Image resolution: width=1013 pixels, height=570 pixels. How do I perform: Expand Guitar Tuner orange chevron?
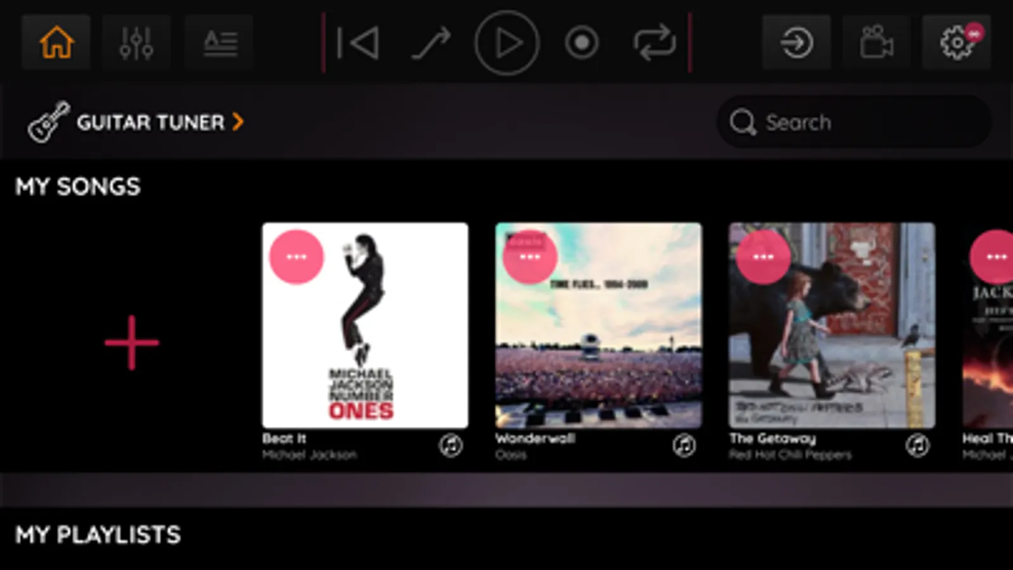pyautogui.click(x=238, y=122)
